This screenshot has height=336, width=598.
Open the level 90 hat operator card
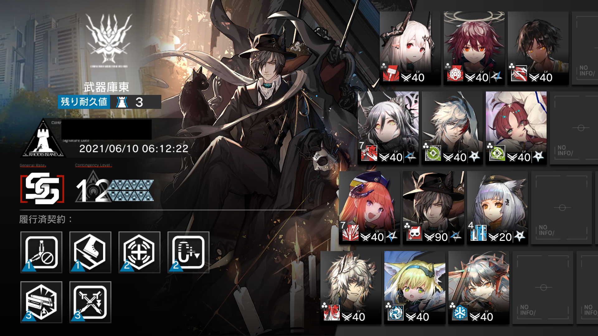click(434, 208)
